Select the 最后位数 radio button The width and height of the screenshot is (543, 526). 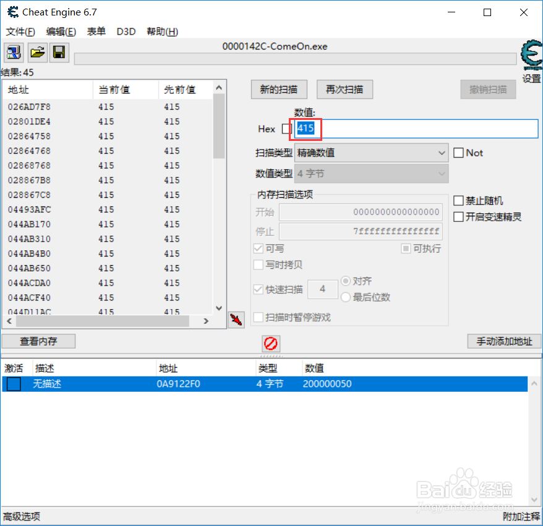click(346, 297)
